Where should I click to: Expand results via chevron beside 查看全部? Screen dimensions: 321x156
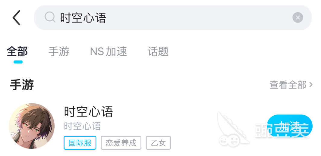tap(311, 85)
